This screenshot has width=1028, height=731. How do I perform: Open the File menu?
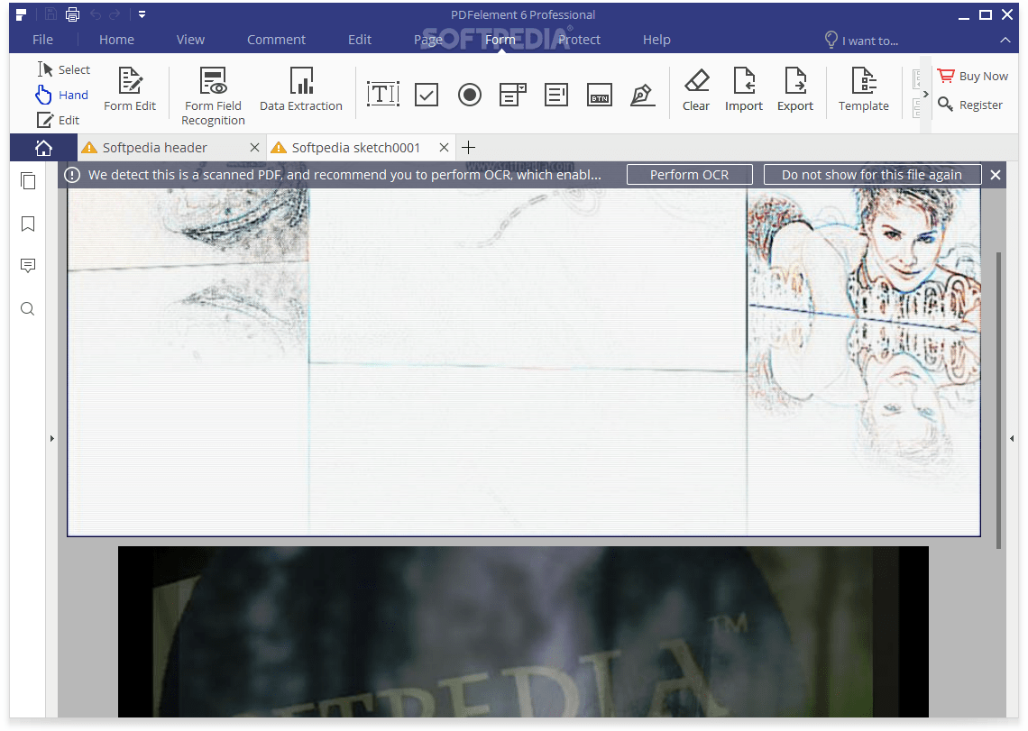pos(42,40)
